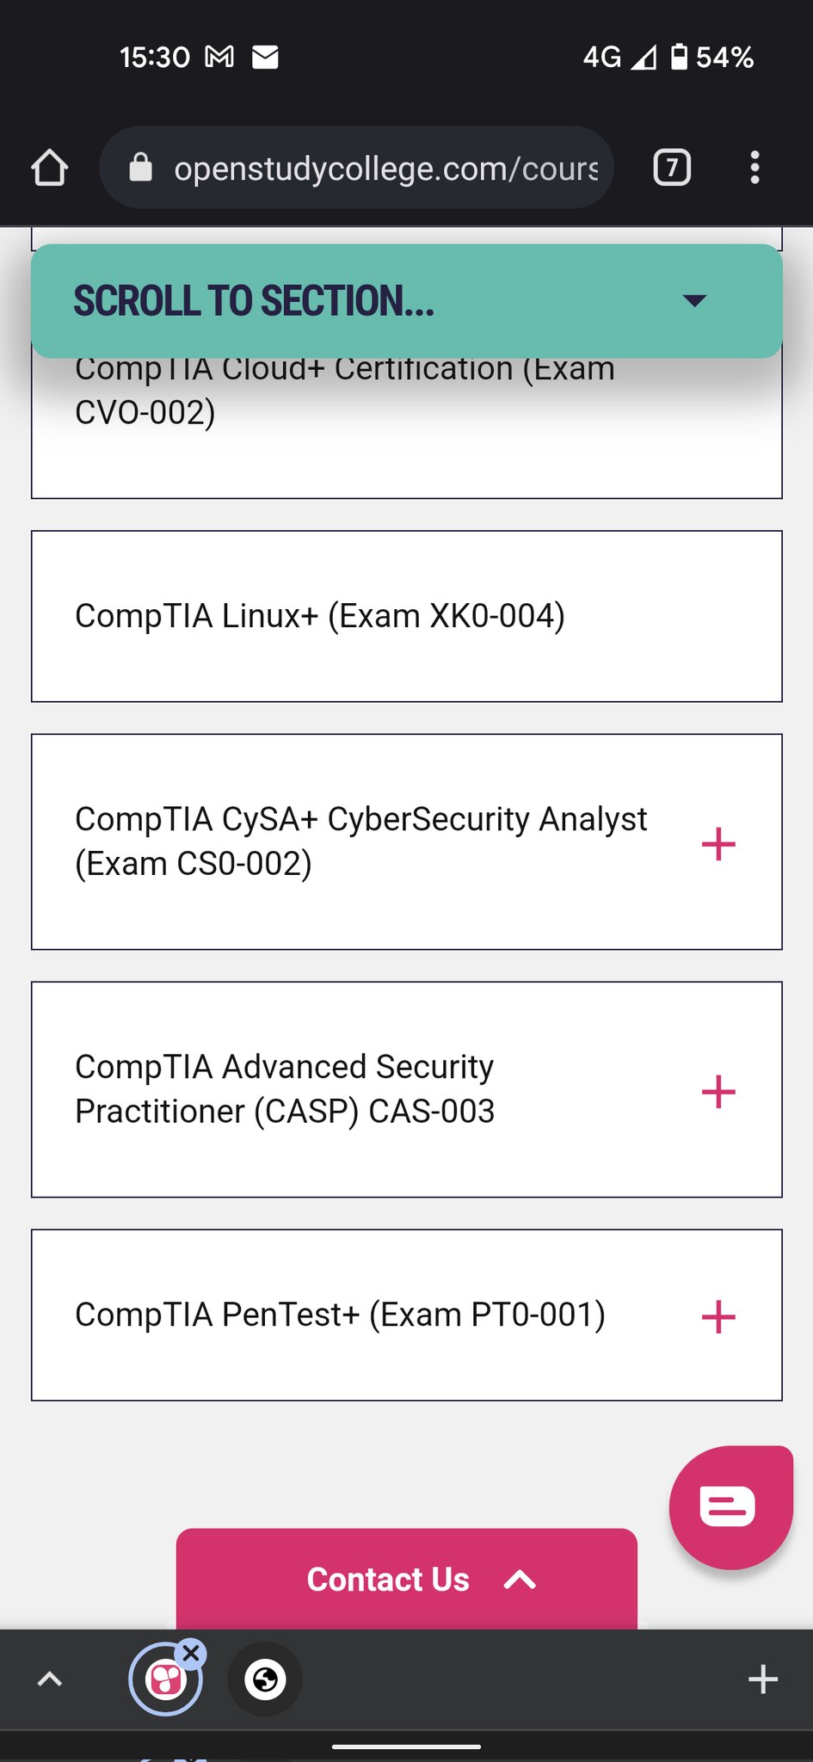This screenshot has width=813, height=1762.
Task: Tap the Contact Us button
Action: pos(406,1580)
